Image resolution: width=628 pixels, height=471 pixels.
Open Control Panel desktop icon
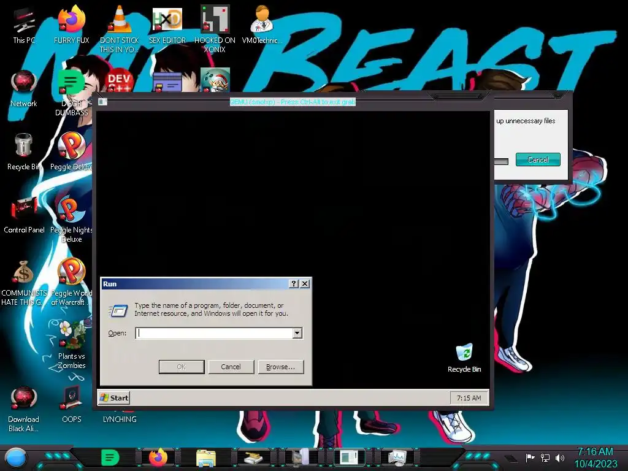click(24, 215)
